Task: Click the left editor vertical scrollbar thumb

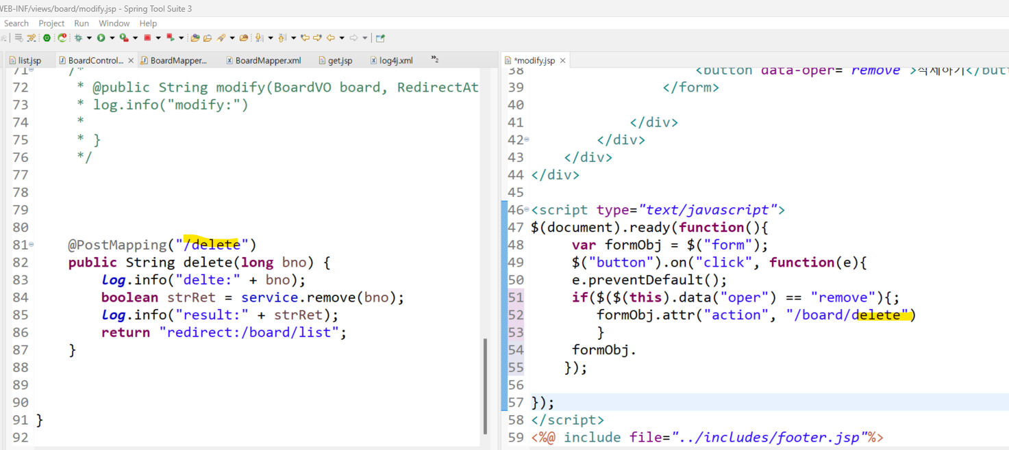Action: [x=484, y=386]
